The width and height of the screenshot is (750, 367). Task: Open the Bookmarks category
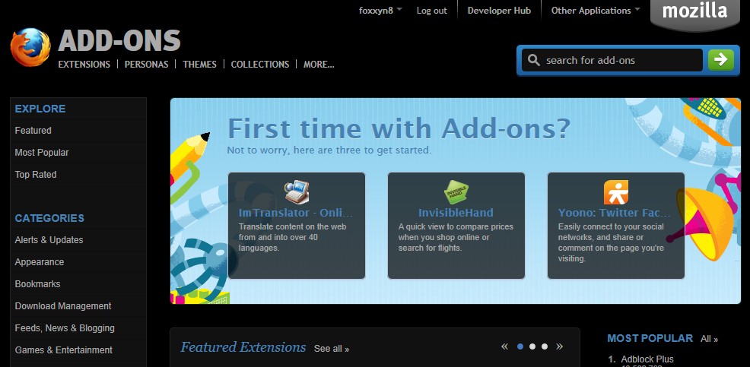(x=37, y=284)
